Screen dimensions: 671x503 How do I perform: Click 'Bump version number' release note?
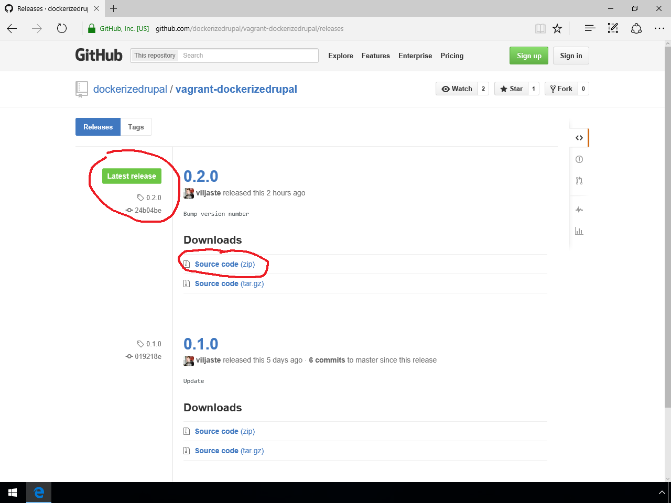coord(216,214)
